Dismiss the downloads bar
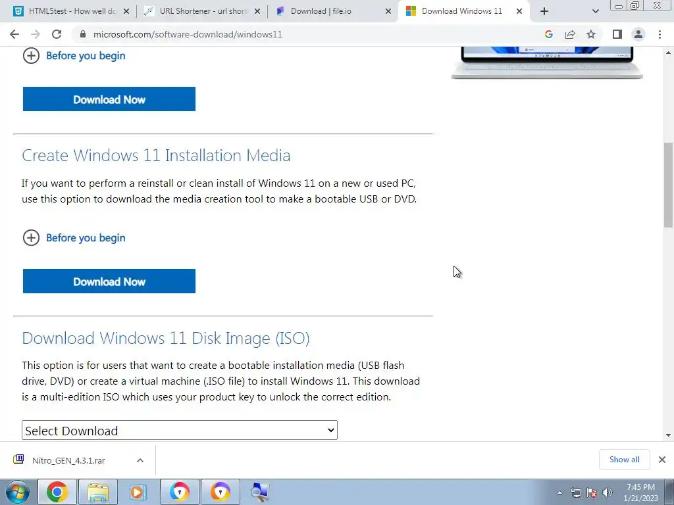The width and height of the screenshot is (674, 505). click(662, 460)
